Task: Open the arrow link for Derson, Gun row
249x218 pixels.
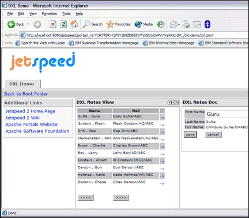Action: 162,168
